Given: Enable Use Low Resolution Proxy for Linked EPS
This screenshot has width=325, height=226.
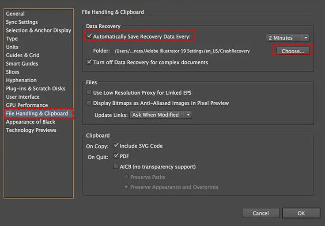Looking at the screenshot, I should (90, 93).
